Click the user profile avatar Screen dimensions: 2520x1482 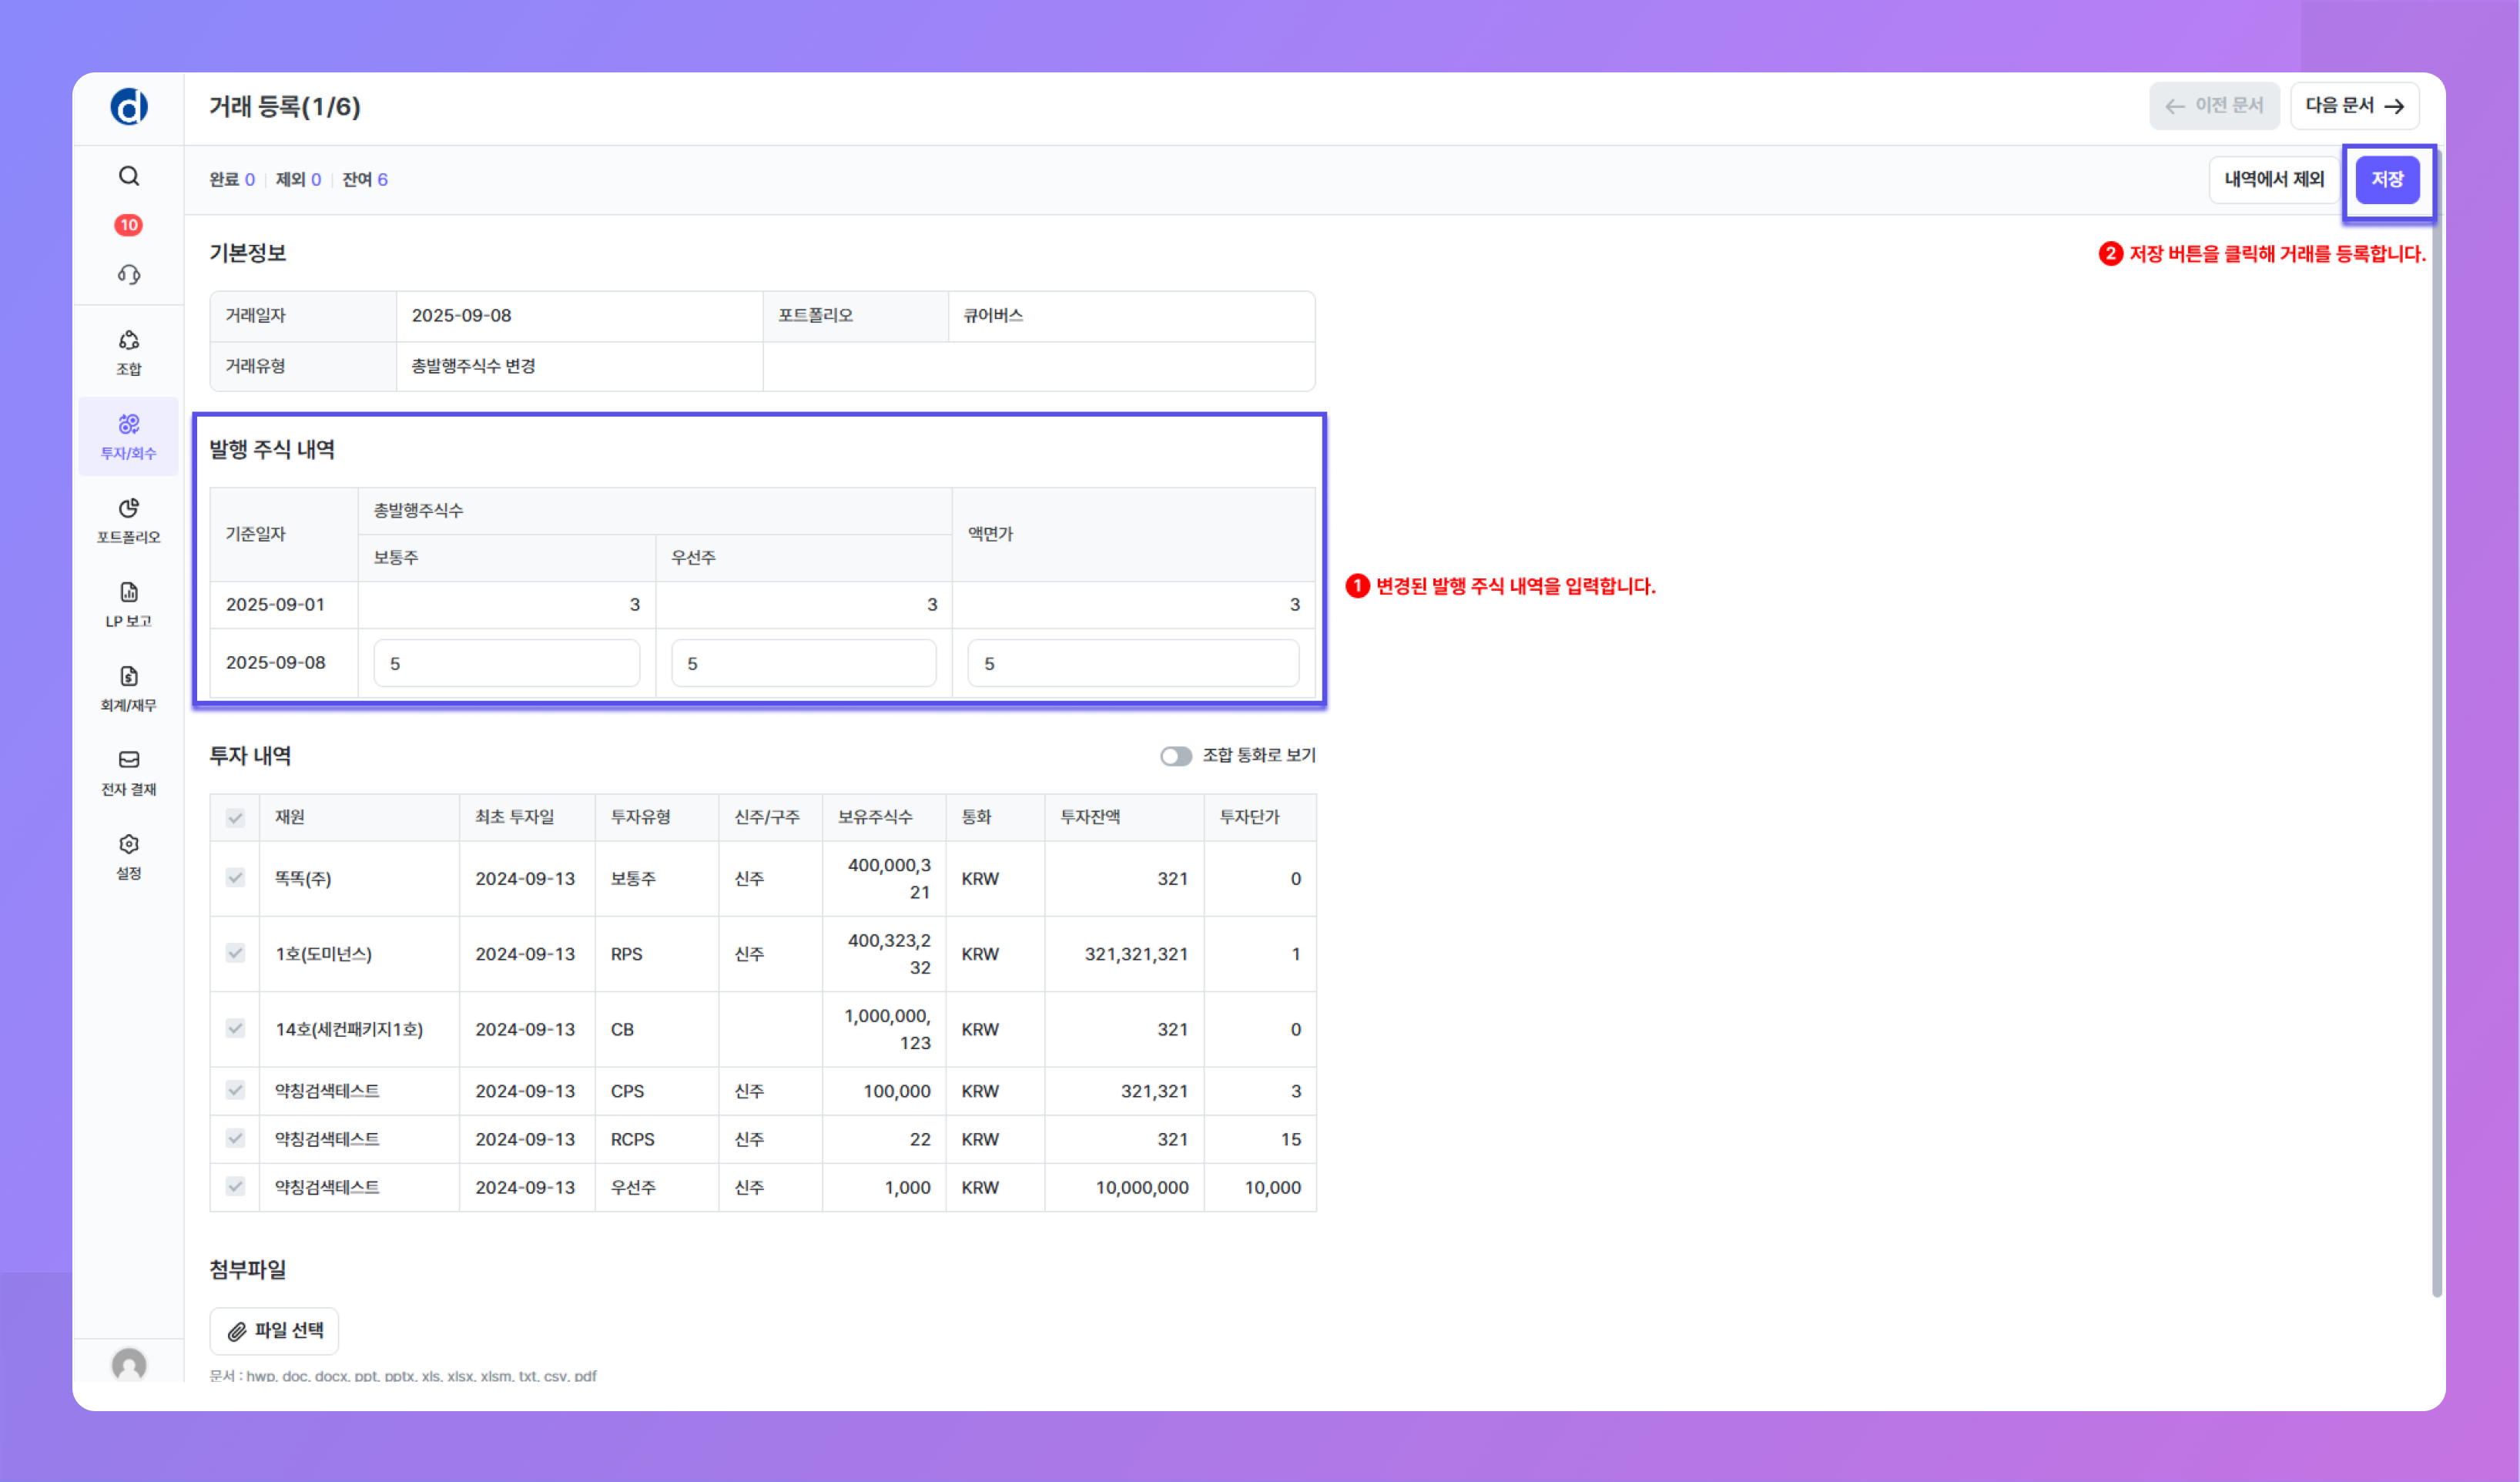coord(129,1364)
